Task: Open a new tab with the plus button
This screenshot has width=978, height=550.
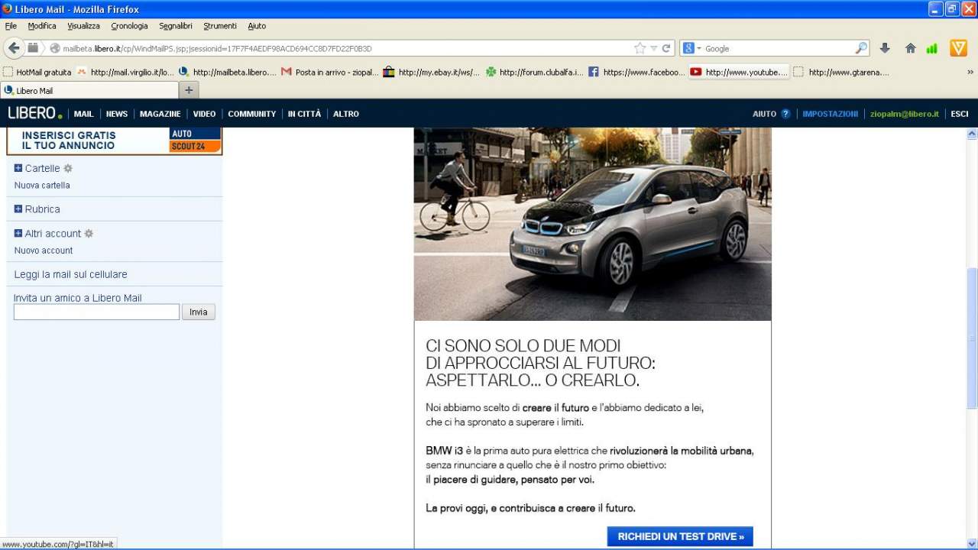Action: tap(189, 90)
